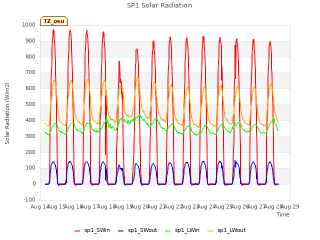The height and width of the screenshot is (240, 320).
Task: Click the red sp1_SWin legend swatch
Action: pyautogui.click(x=77, y=231)
